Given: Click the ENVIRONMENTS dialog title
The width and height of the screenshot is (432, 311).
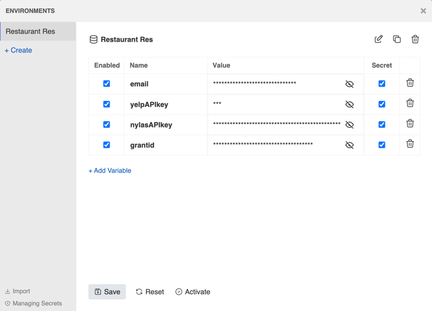Looking at the screenshot, I should point(30,11).
